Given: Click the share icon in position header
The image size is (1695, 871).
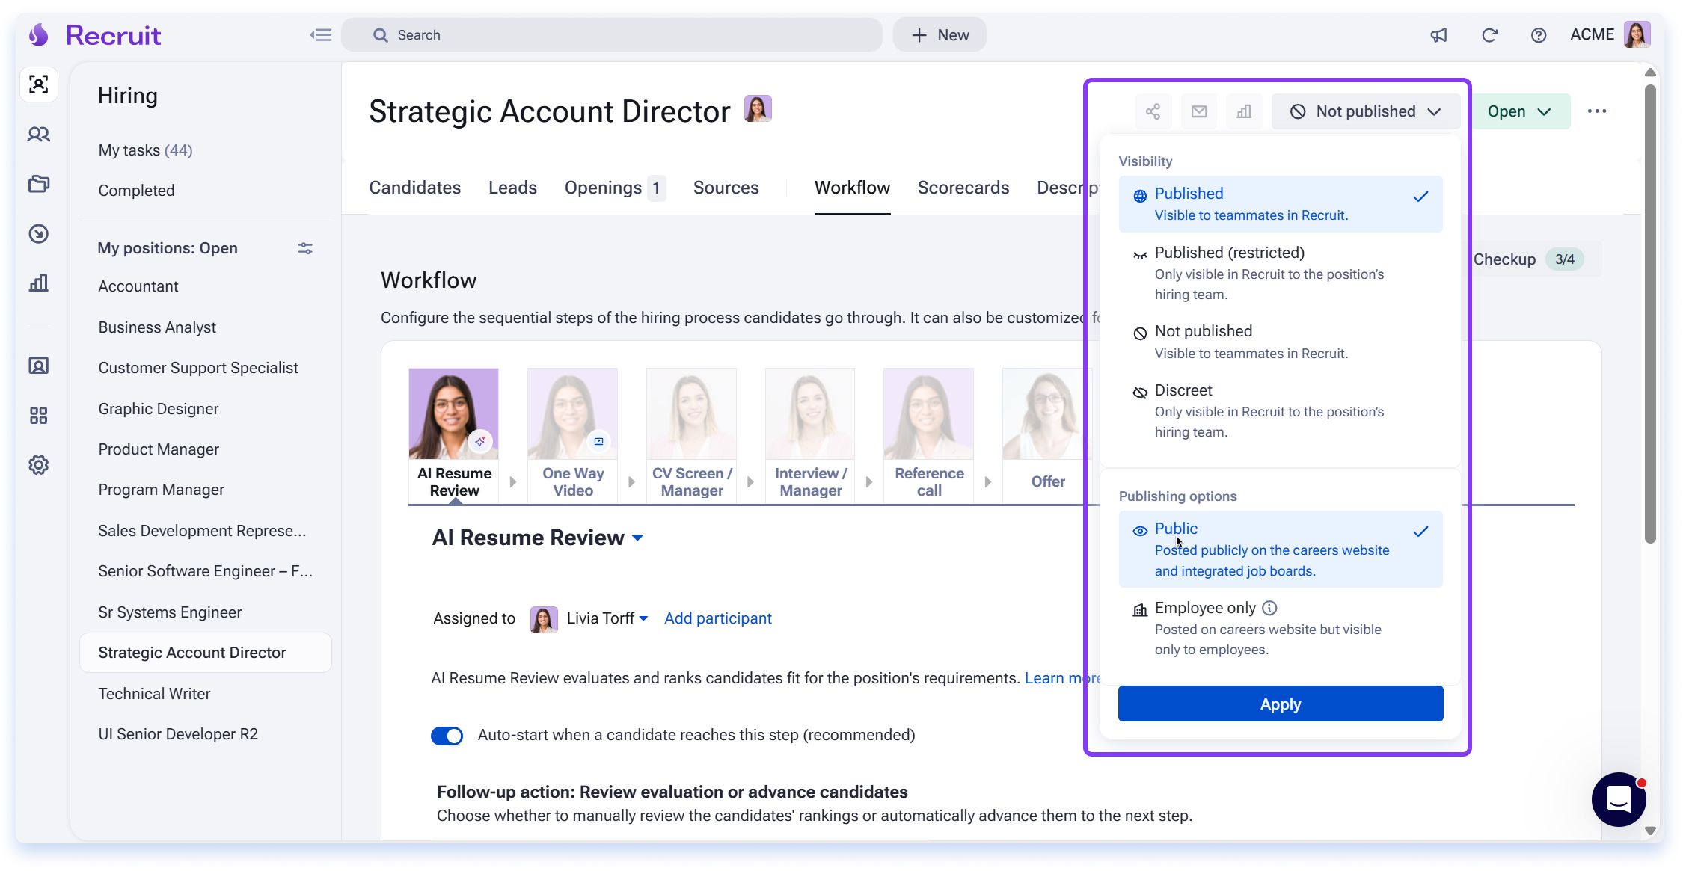Looking at the screenshot, I should click(x=1153, y=111).
